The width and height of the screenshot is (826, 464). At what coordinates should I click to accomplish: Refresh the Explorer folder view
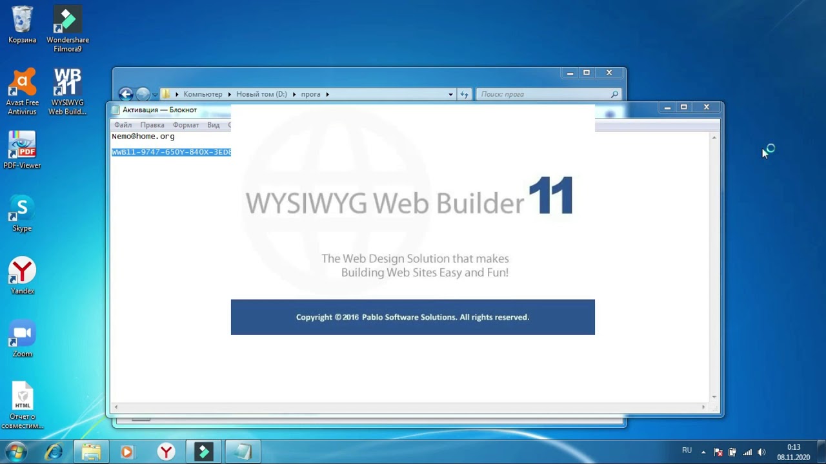[x=464, y=94]
